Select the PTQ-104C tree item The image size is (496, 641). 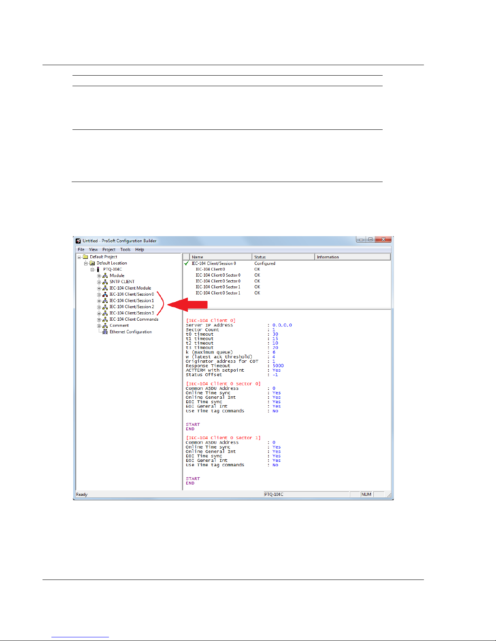pos(113,269)
